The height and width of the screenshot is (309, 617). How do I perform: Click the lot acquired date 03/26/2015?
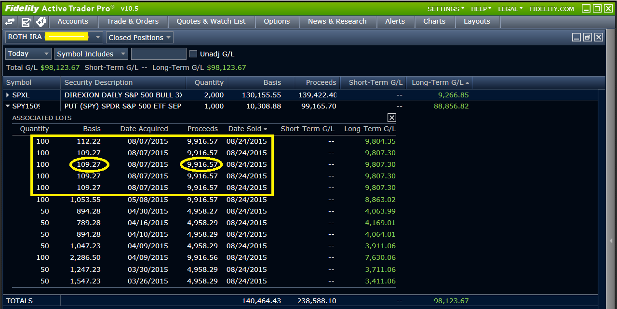click(x=148, y=281)
